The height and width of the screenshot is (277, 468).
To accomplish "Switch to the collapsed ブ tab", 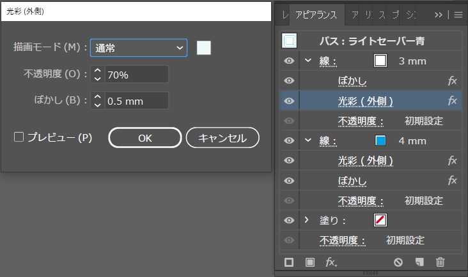I will pyautogui.click(x=396, y=15).
